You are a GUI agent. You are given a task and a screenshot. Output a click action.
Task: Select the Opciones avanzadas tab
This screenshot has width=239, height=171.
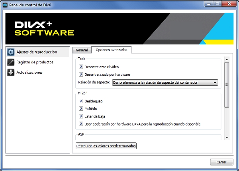pyautogui.click(x=112, y=50)
